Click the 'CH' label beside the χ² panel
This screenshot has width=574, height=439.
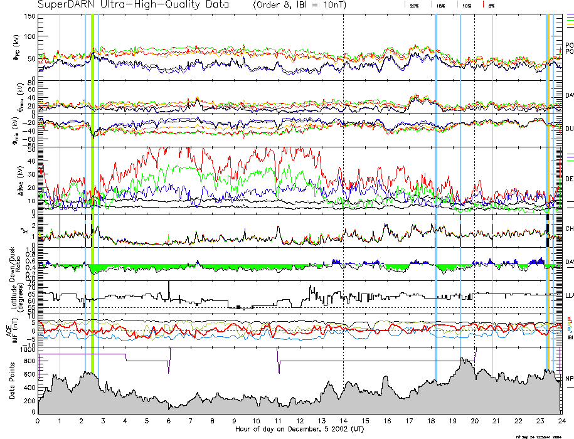coord(569,229)
